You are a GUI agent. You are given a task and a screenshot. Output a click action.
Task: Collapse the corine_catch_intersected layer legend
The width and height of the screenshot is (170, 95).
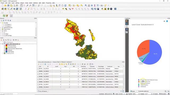coord(1,44)
